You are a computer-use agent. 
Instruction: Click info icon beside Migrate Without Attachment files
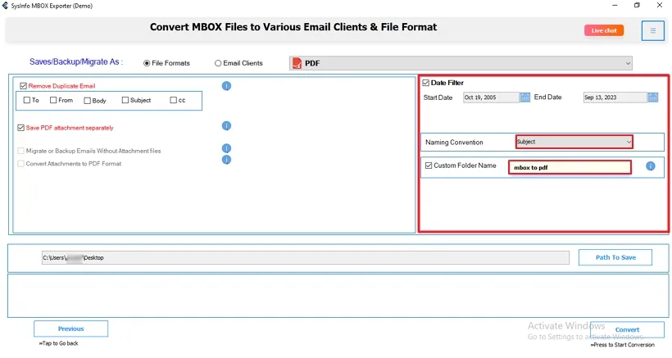(x=226, y=149)
